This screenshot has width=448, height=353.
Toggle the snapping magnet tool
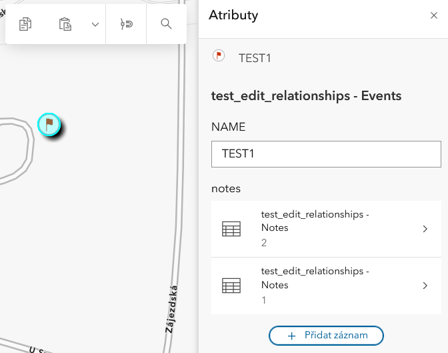(127, 25)
